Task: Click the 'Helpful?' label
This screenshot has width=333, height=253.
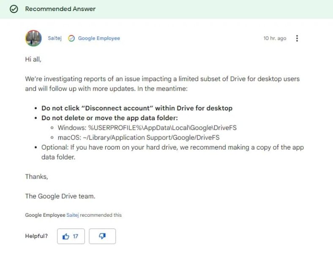Action: coord(36,236)
